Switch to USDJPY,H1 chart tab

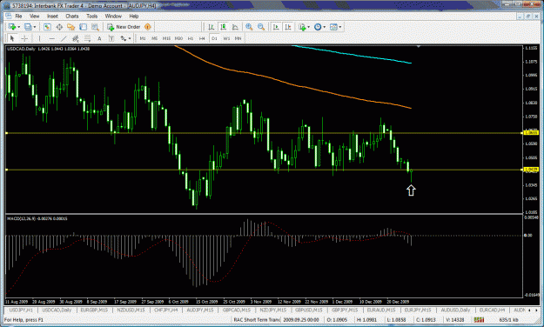[x=21, y=310]
